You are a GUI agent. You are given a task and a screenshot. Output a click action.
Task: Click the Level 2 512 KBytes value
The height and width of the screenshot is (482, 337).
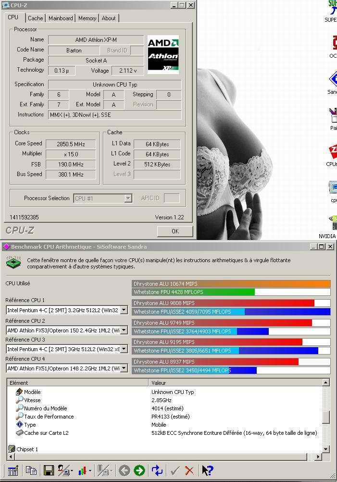coord(157,164)
